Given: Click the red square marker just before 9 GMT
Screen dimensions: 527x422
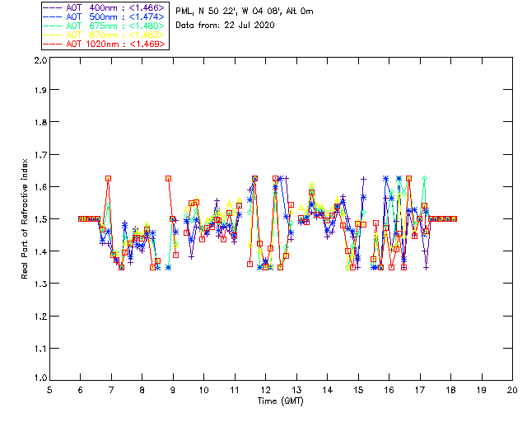Looking at the screenshot, I should (168, 178).
